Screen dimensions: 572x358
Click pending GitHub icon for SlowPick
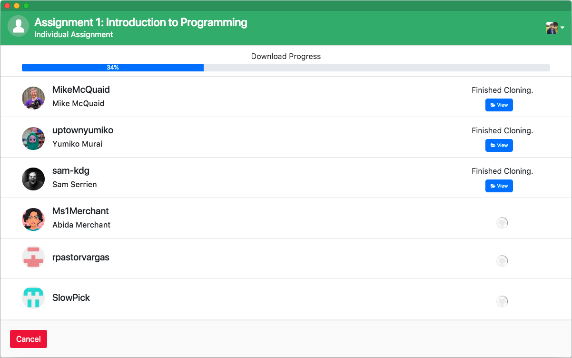tap(502, 301)
